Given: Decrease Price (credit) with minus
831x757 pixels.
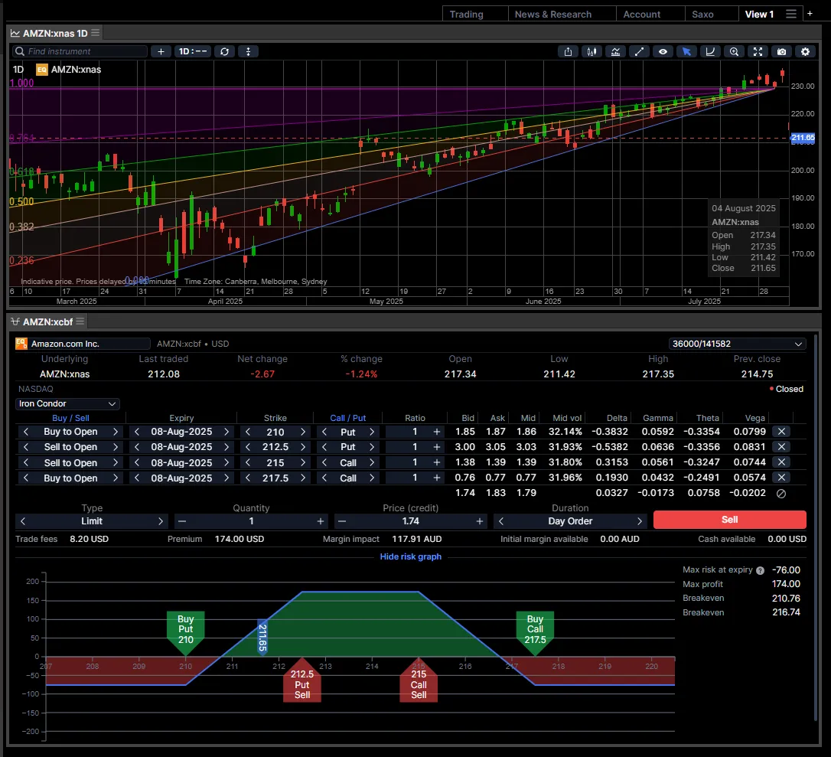Looking at the screenshot, I should coord(342,521).
